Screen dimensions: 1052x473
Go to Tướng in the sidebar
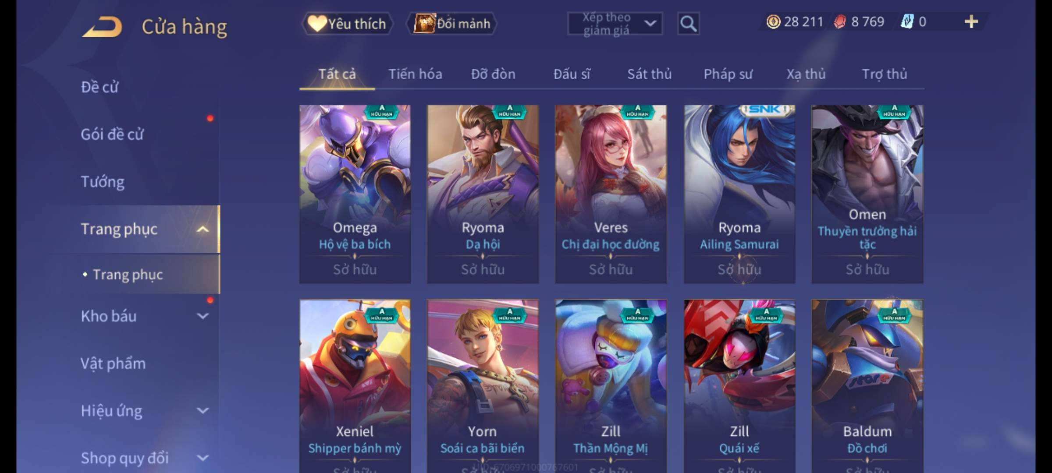pos(103,181)
